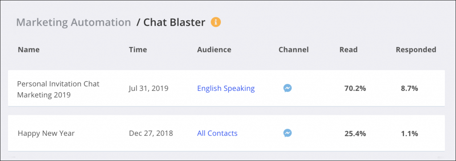This screenshot has width=456, height=161.
Task: Click the 25.4% read rate
Action: pos(355,134)
